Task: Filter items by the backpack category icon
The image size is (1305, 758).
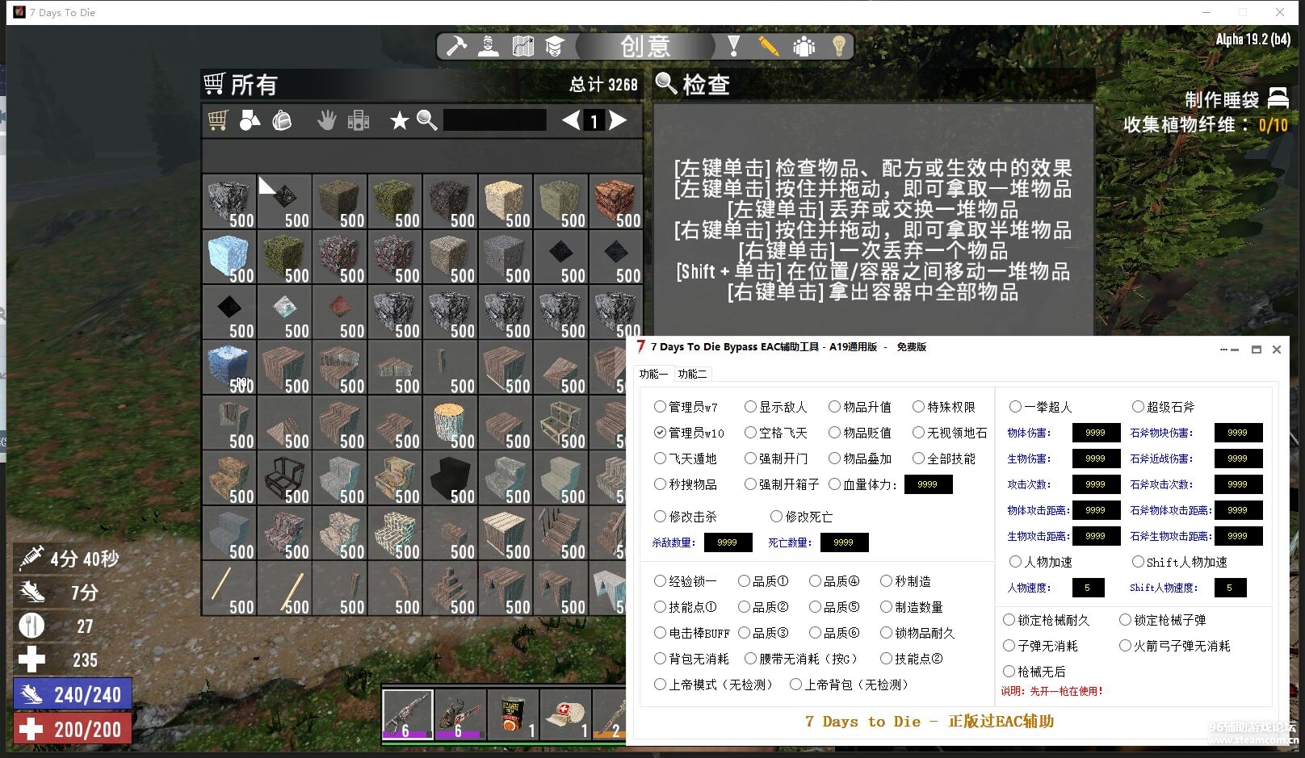Action: [x=282, y=121]
